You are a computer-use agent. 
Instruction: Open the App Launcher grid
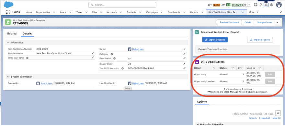tap(8, 12)
